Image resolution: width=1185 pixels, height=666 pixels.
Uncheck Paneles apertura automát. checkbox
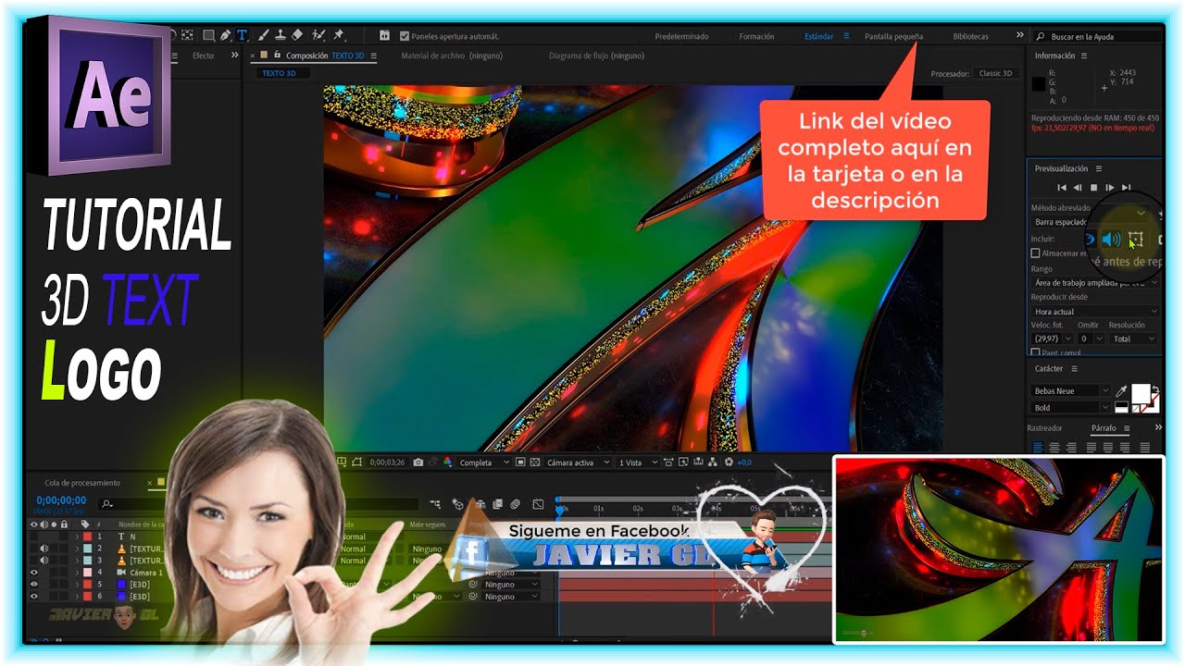tap(405, 36)
